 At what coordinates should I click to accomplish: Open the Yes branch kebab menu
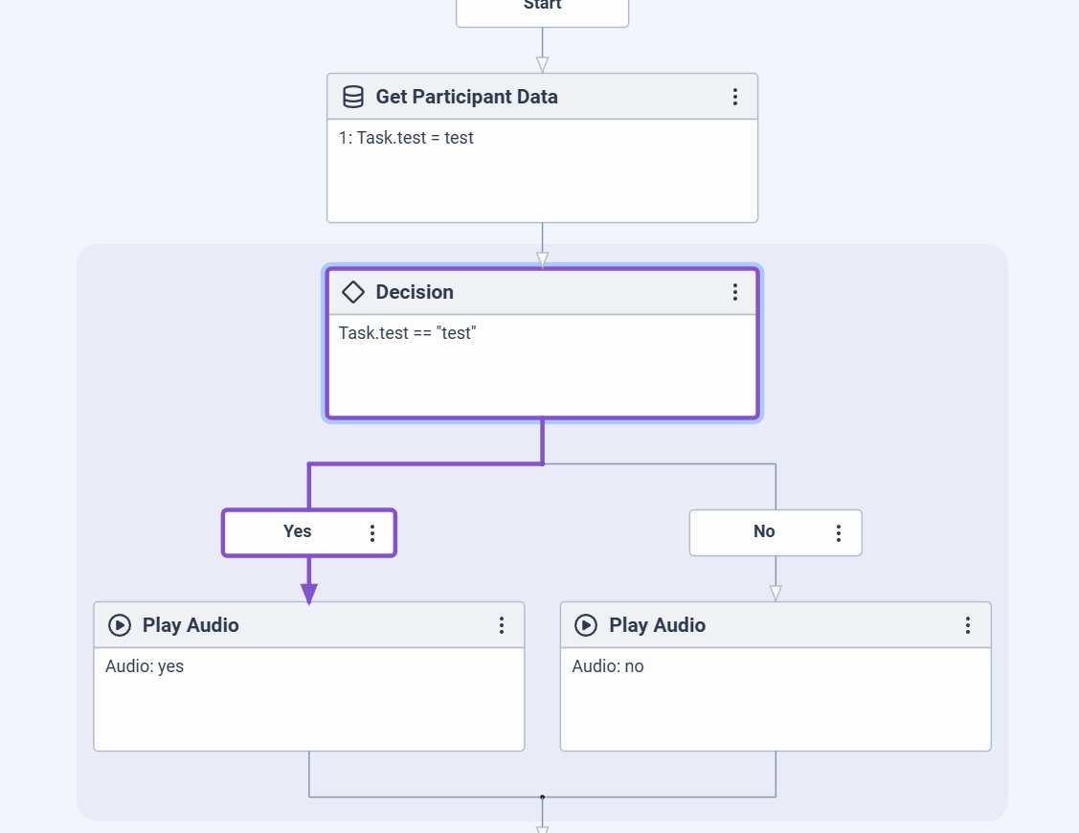(x=372, y=533)
